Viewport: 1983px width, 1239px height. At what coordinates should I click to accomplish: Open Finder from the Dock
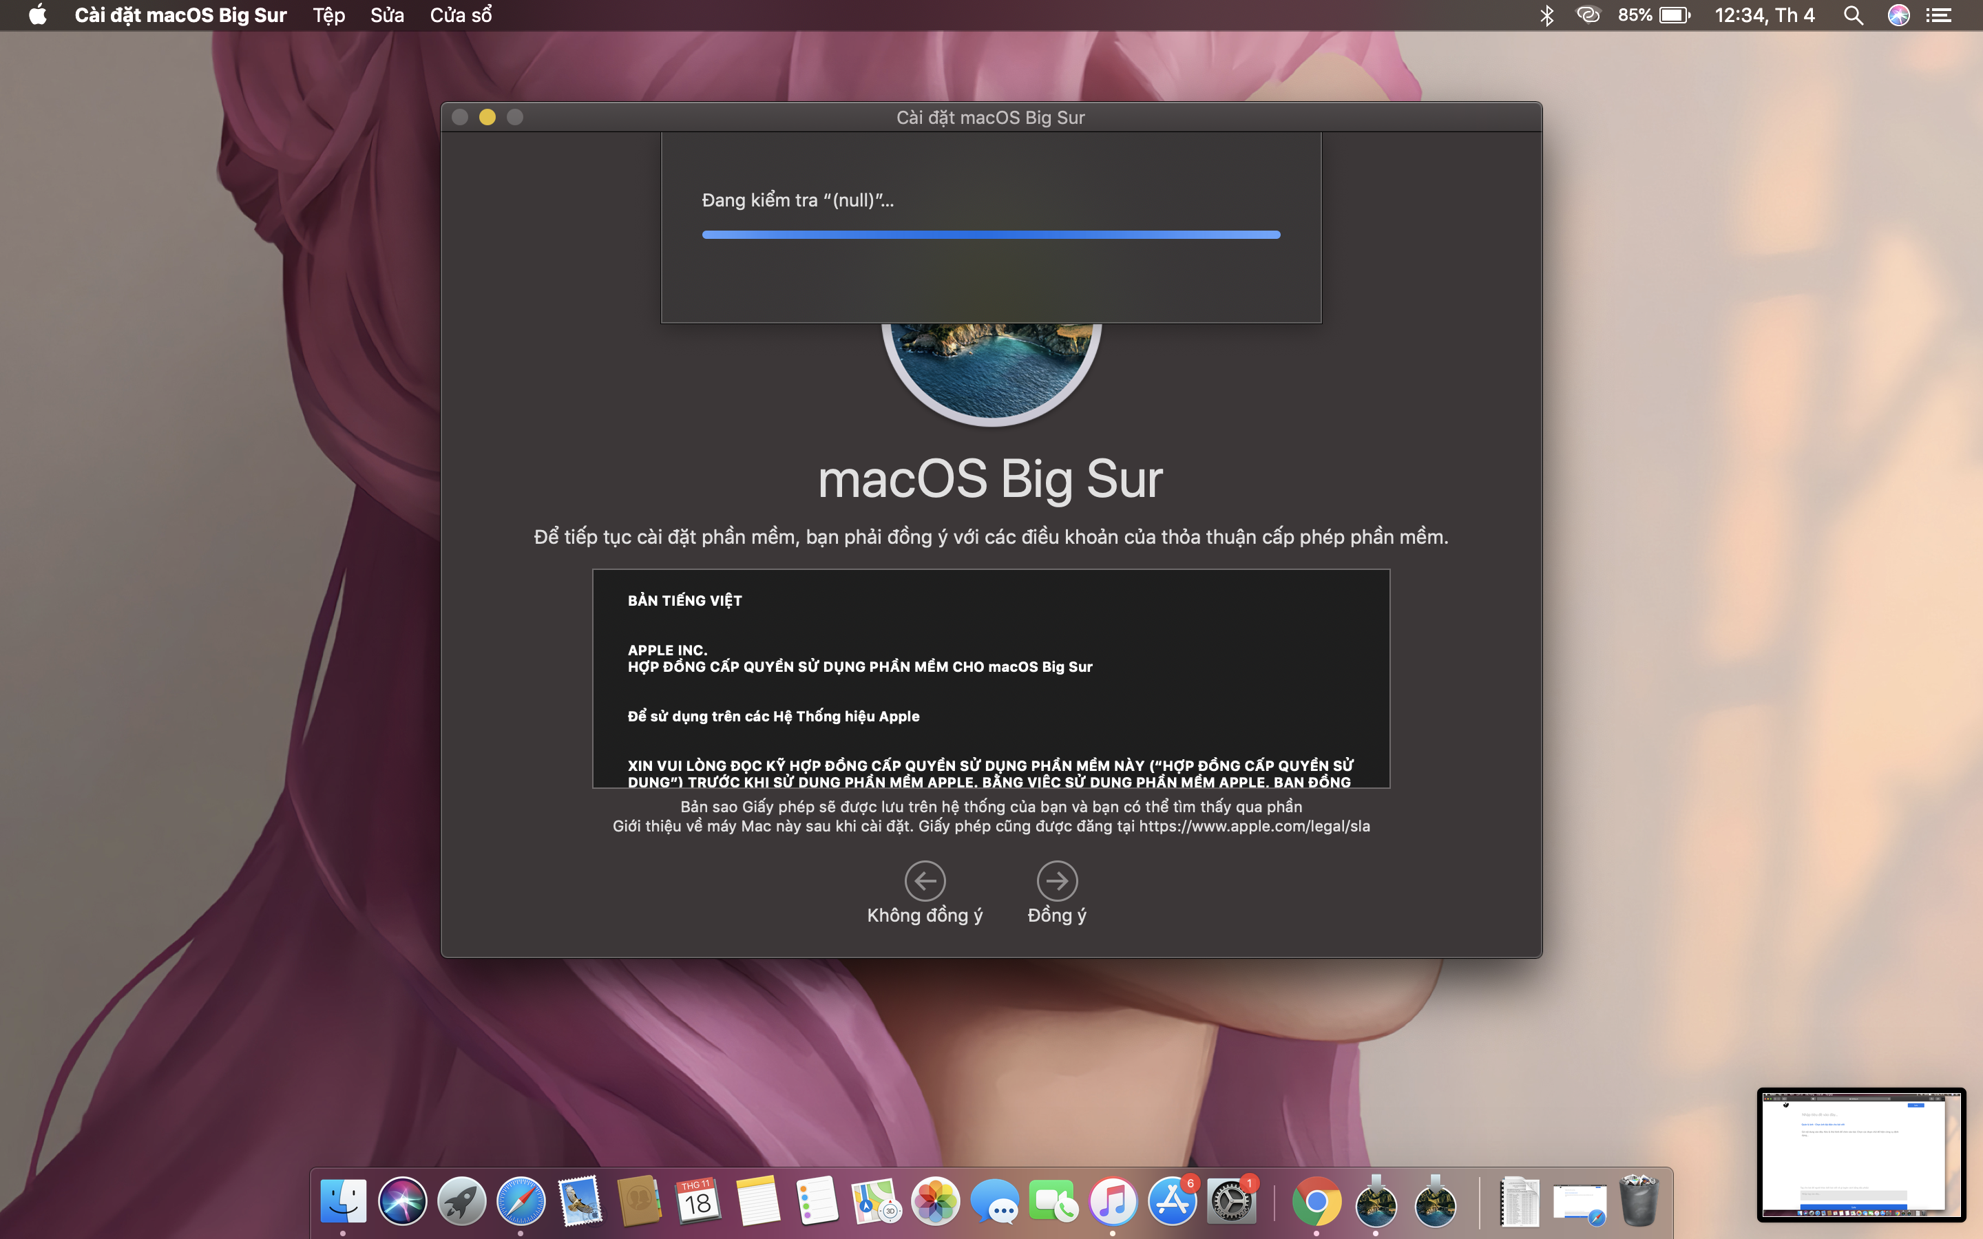pos(344,1201)
